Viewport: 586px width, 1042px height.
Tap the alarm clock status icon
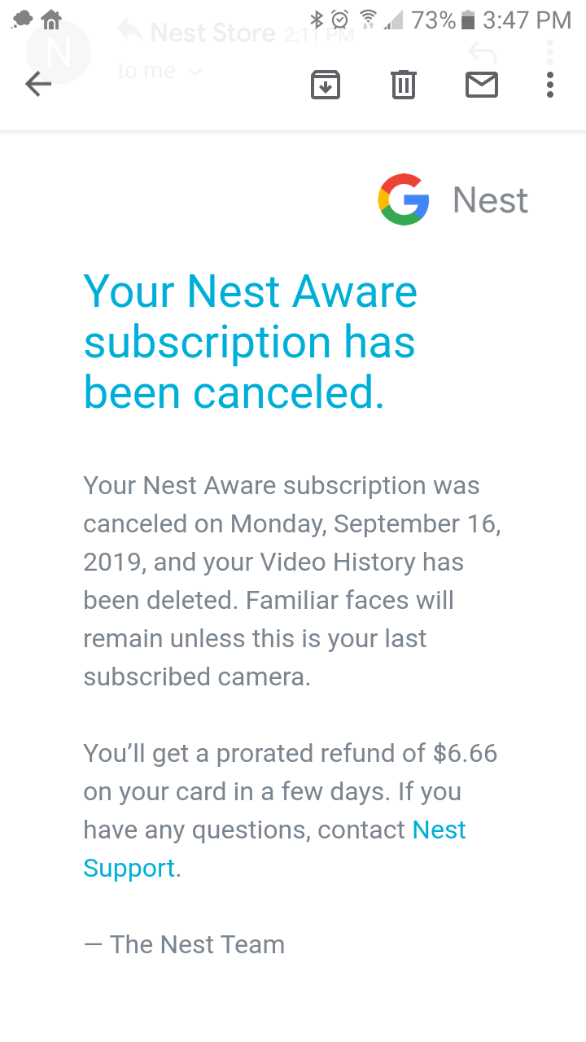click(340, 20)
